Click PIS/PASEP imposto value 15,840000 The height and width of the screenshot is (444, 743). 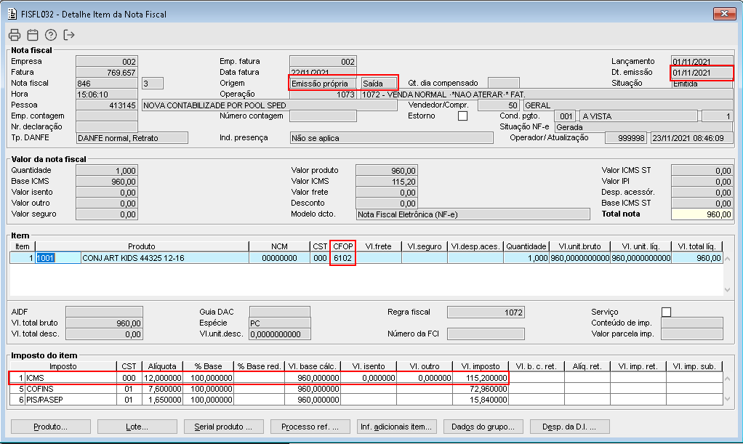click(x=481, y=400)
